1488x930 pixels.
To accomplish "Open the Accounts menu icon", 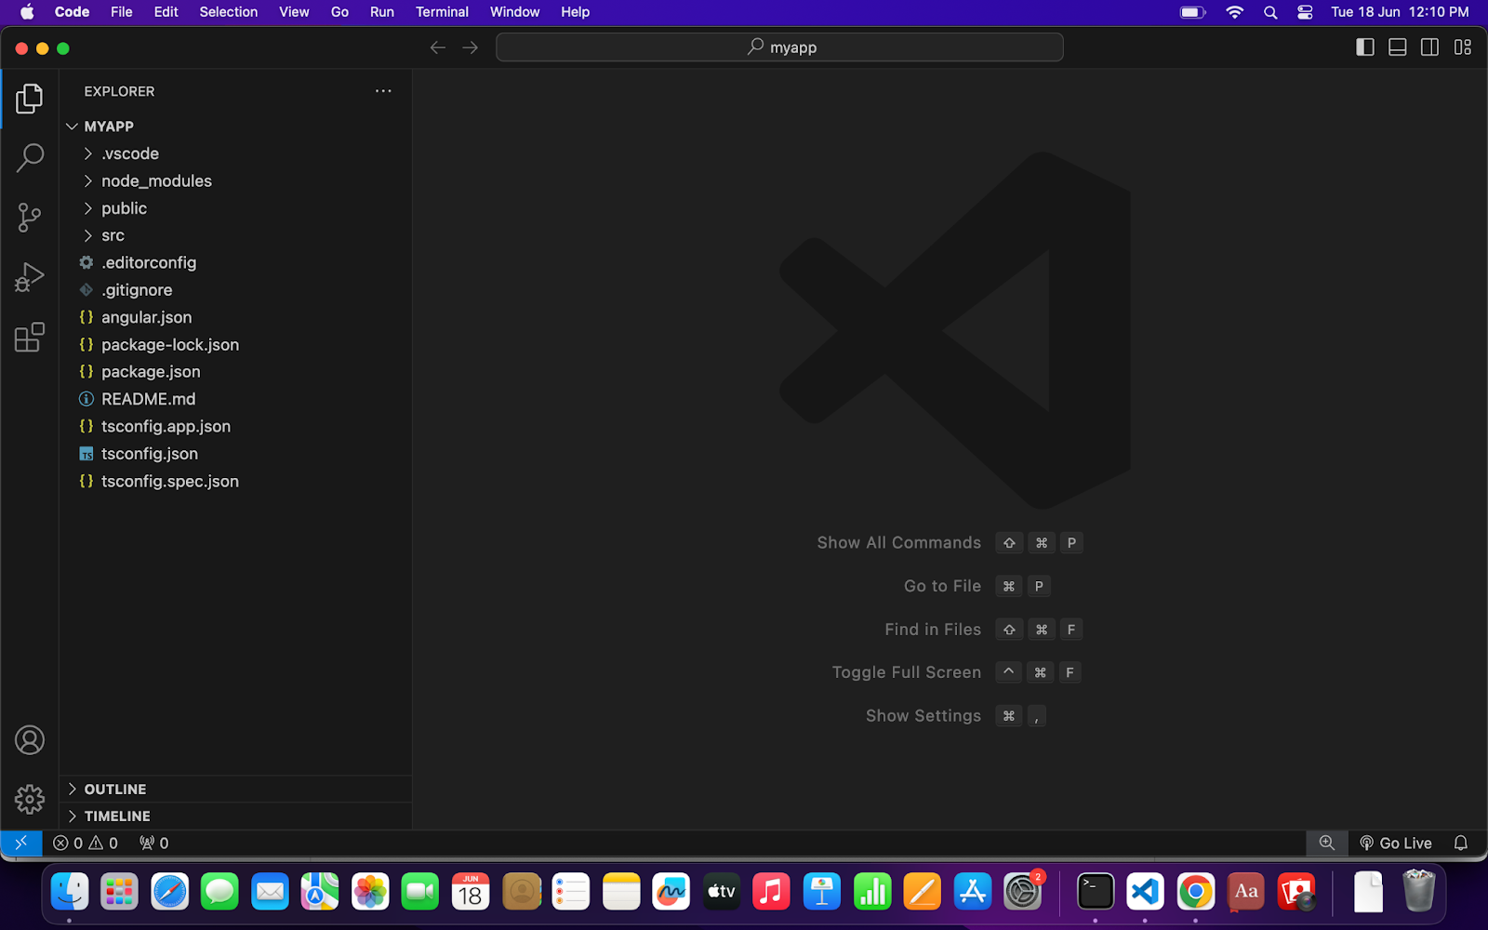I will 30,740.
